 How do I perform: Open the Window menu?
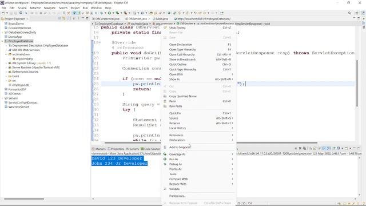(x=96, y=8)
